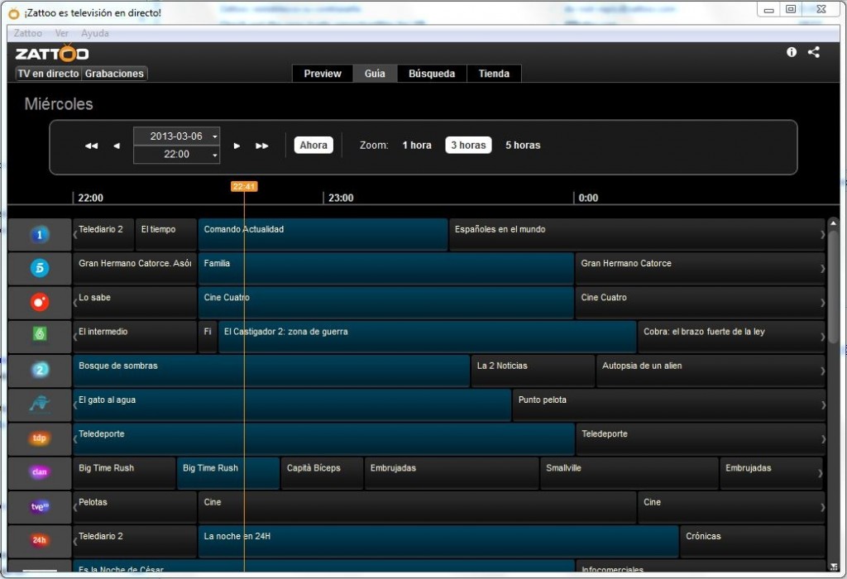847x579 pixels.
Task: Open the time dropdown 22:00
Action: [176, 155]
